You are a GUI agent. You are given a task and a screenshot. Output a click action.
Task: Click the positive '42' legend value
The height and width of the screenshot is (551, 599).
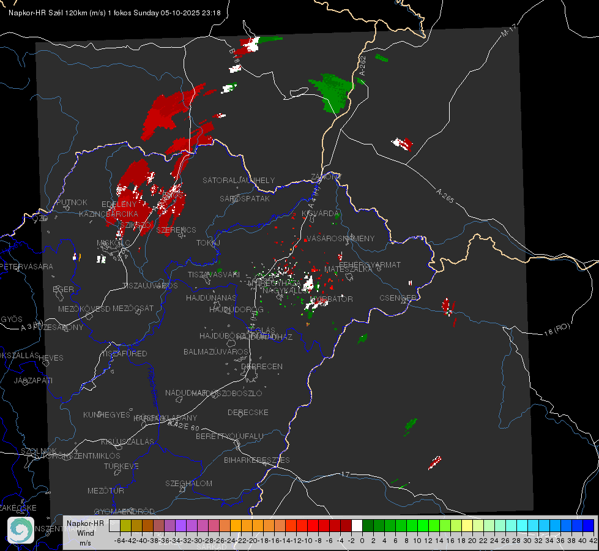pyautogui.click(x=593, y=541)
